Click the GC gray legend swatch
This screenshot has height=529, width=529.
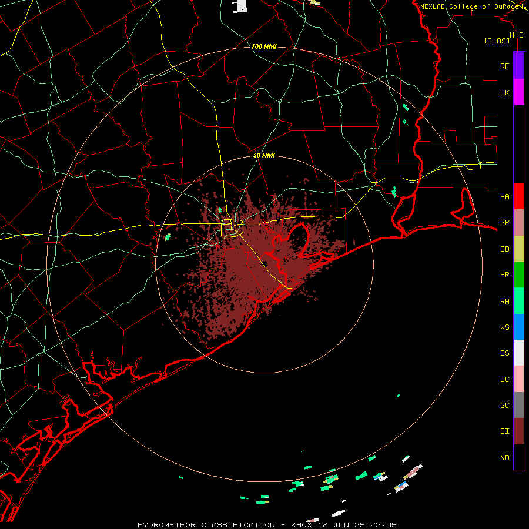[519, 405]
